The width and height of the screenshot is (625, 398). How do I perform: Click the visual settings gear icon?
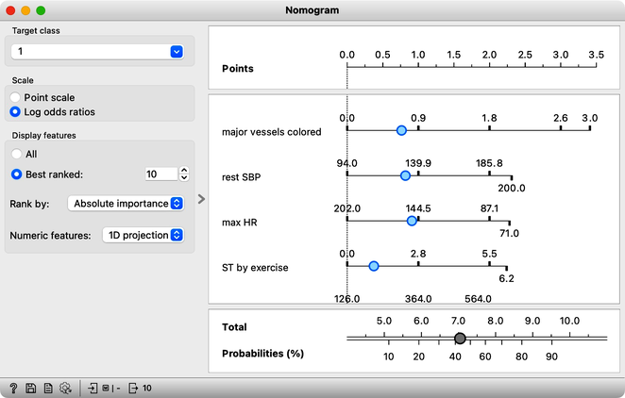[x=65, y=388]
